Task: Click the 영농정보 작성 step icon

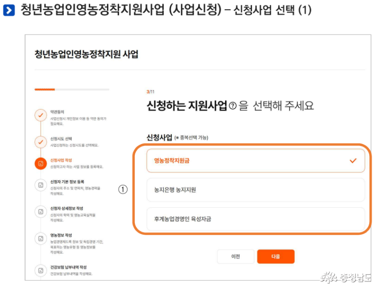Action: click(41, 239)
